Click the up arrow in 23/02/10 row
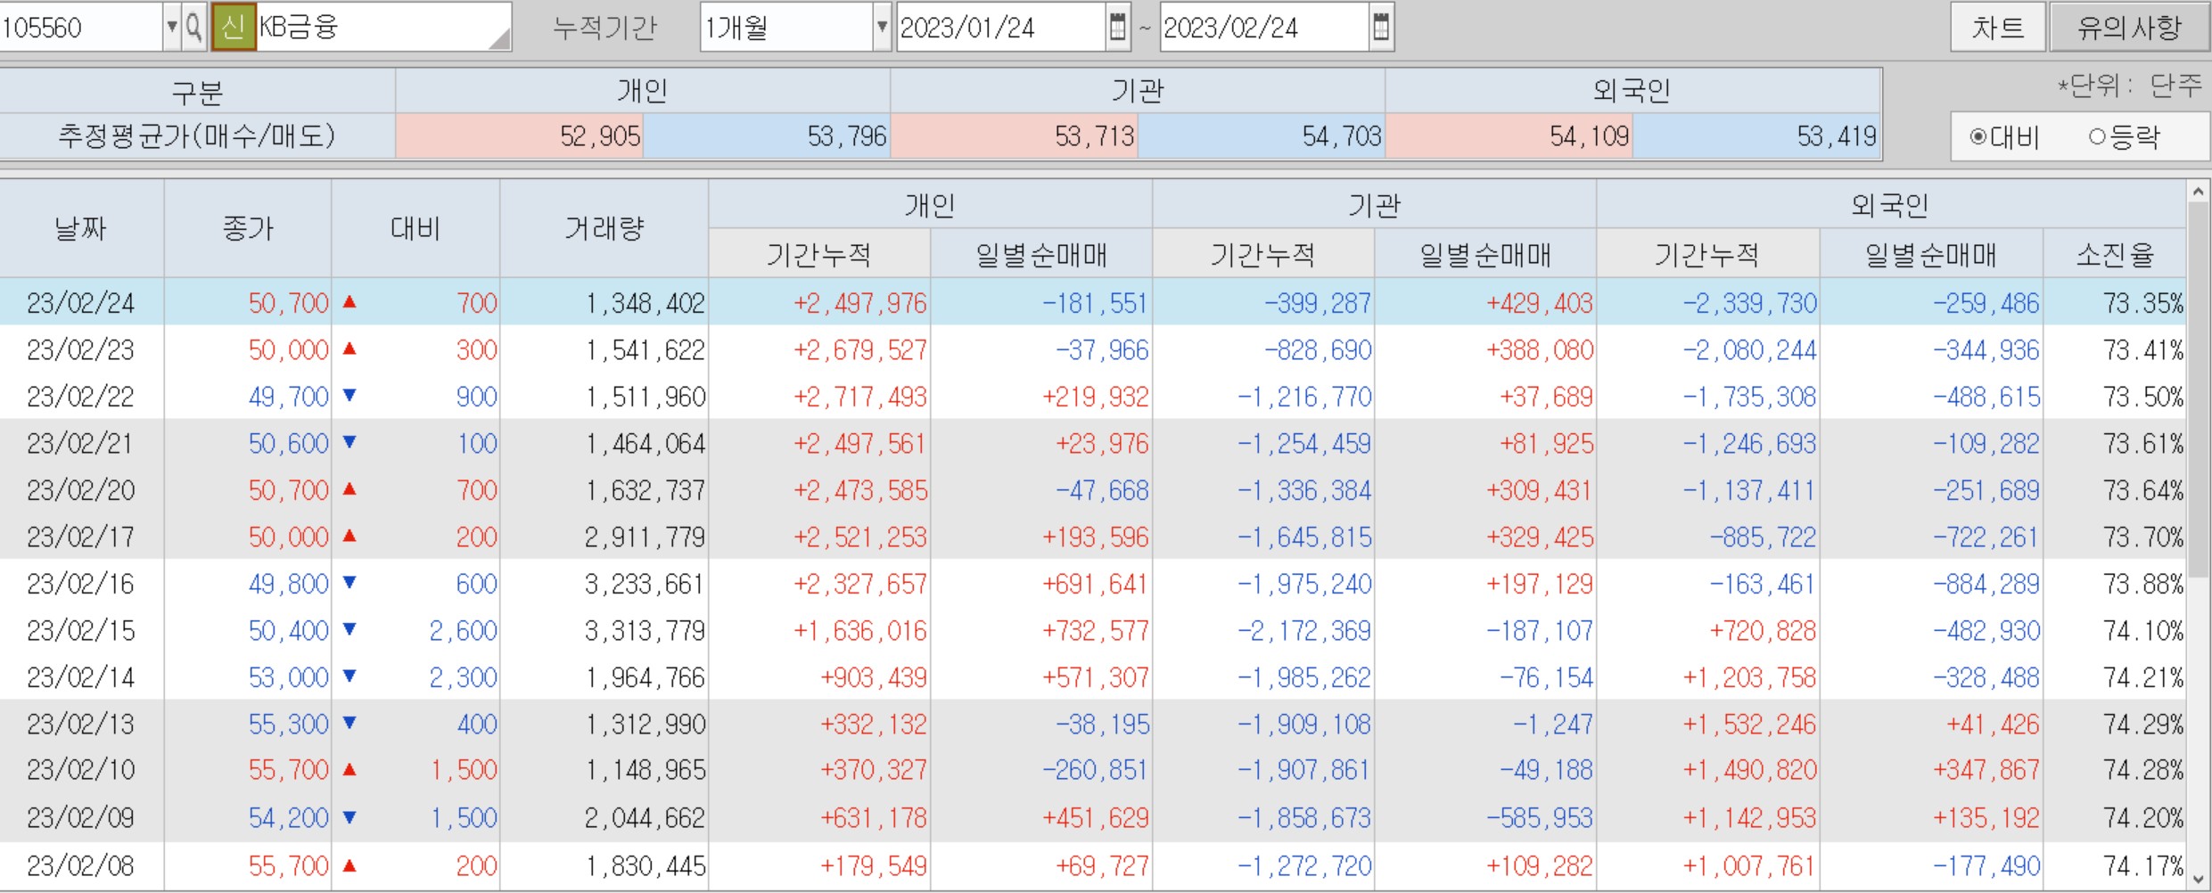2212x893 pixels. (x=349, y=769)
